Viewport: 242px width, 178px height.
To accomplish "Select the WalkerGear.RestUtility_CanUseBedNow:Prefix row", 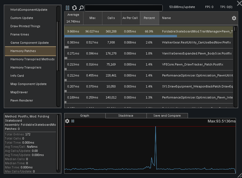I will coord(149,43).
